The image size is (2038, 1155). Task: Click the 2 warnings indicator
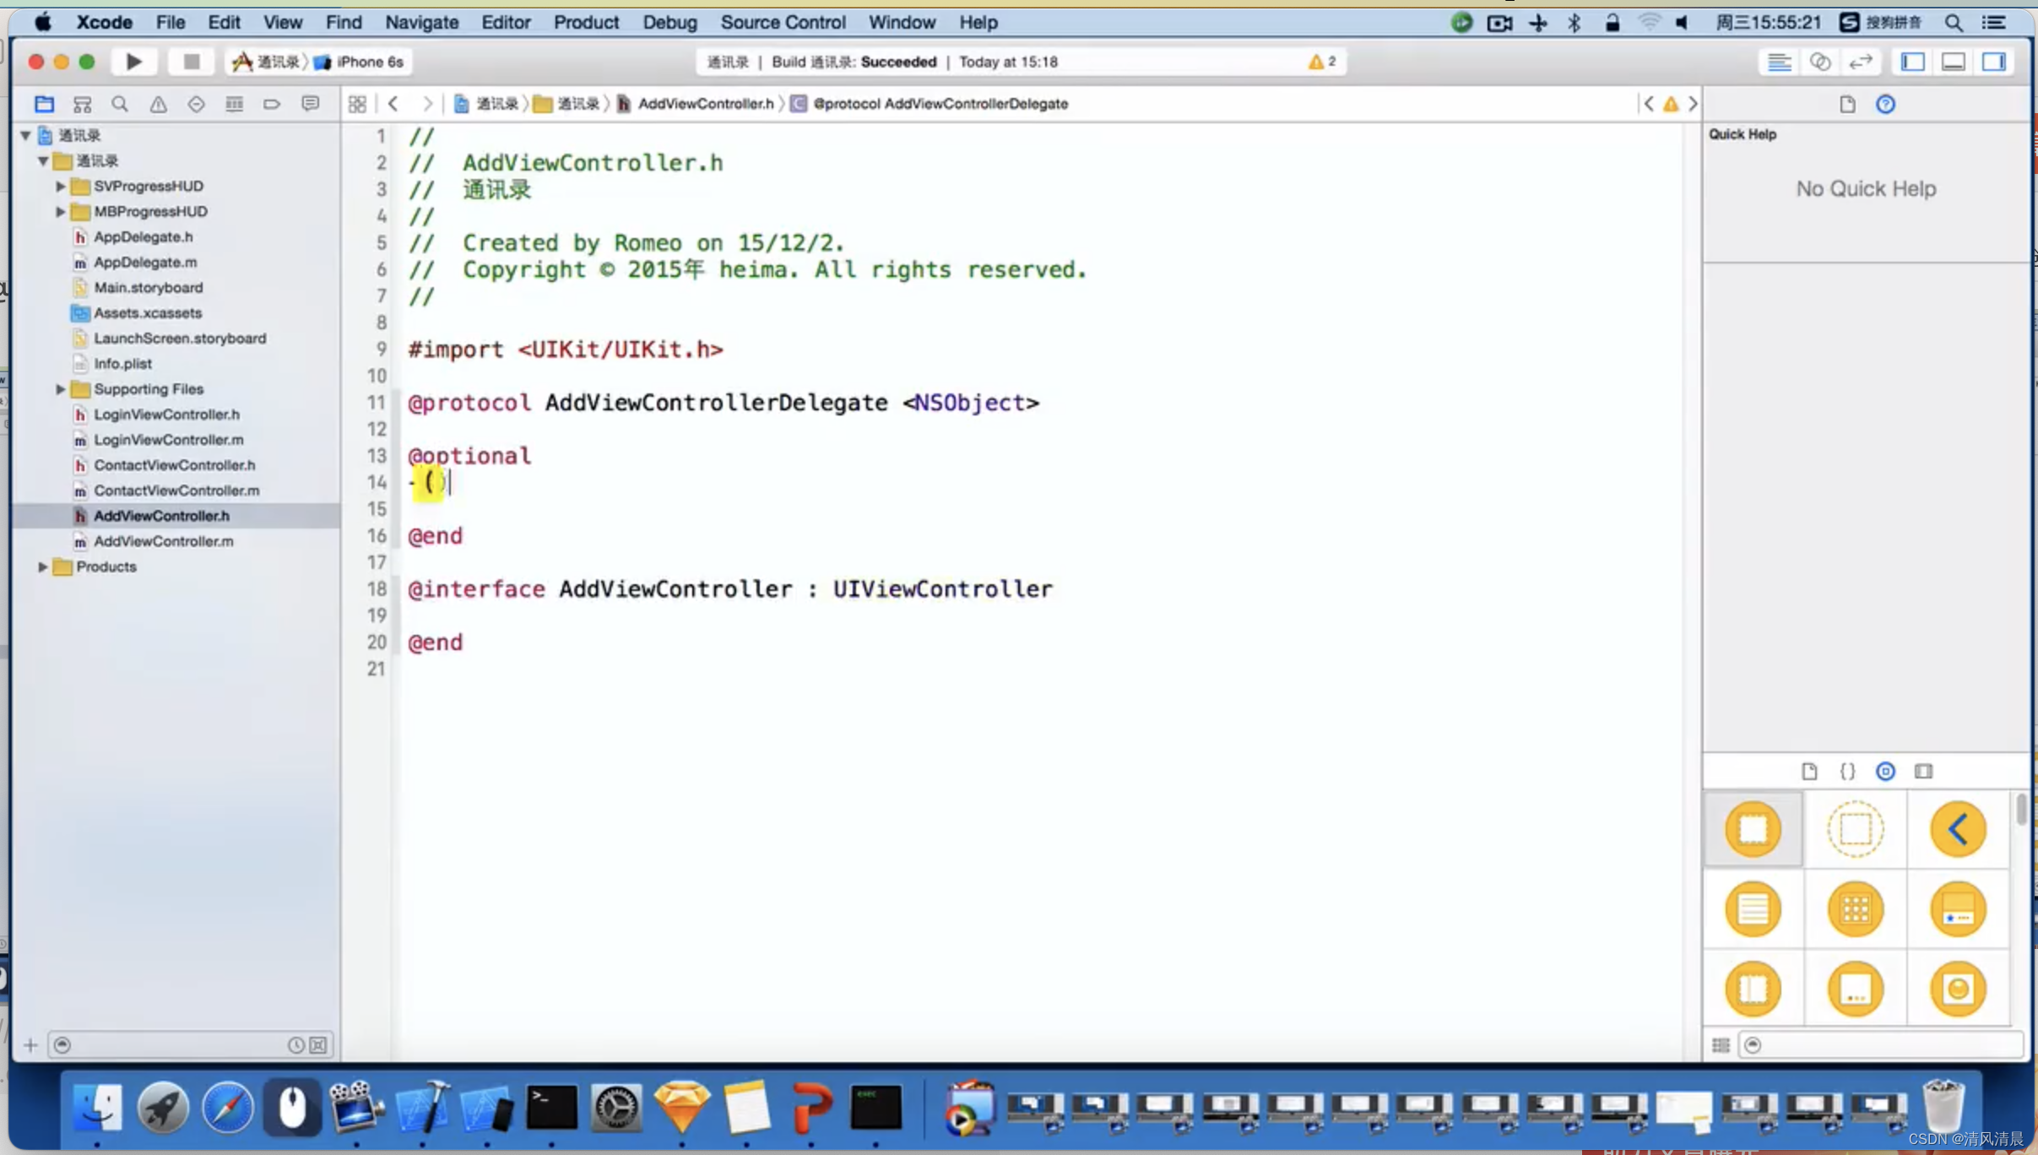(1322, 62)
